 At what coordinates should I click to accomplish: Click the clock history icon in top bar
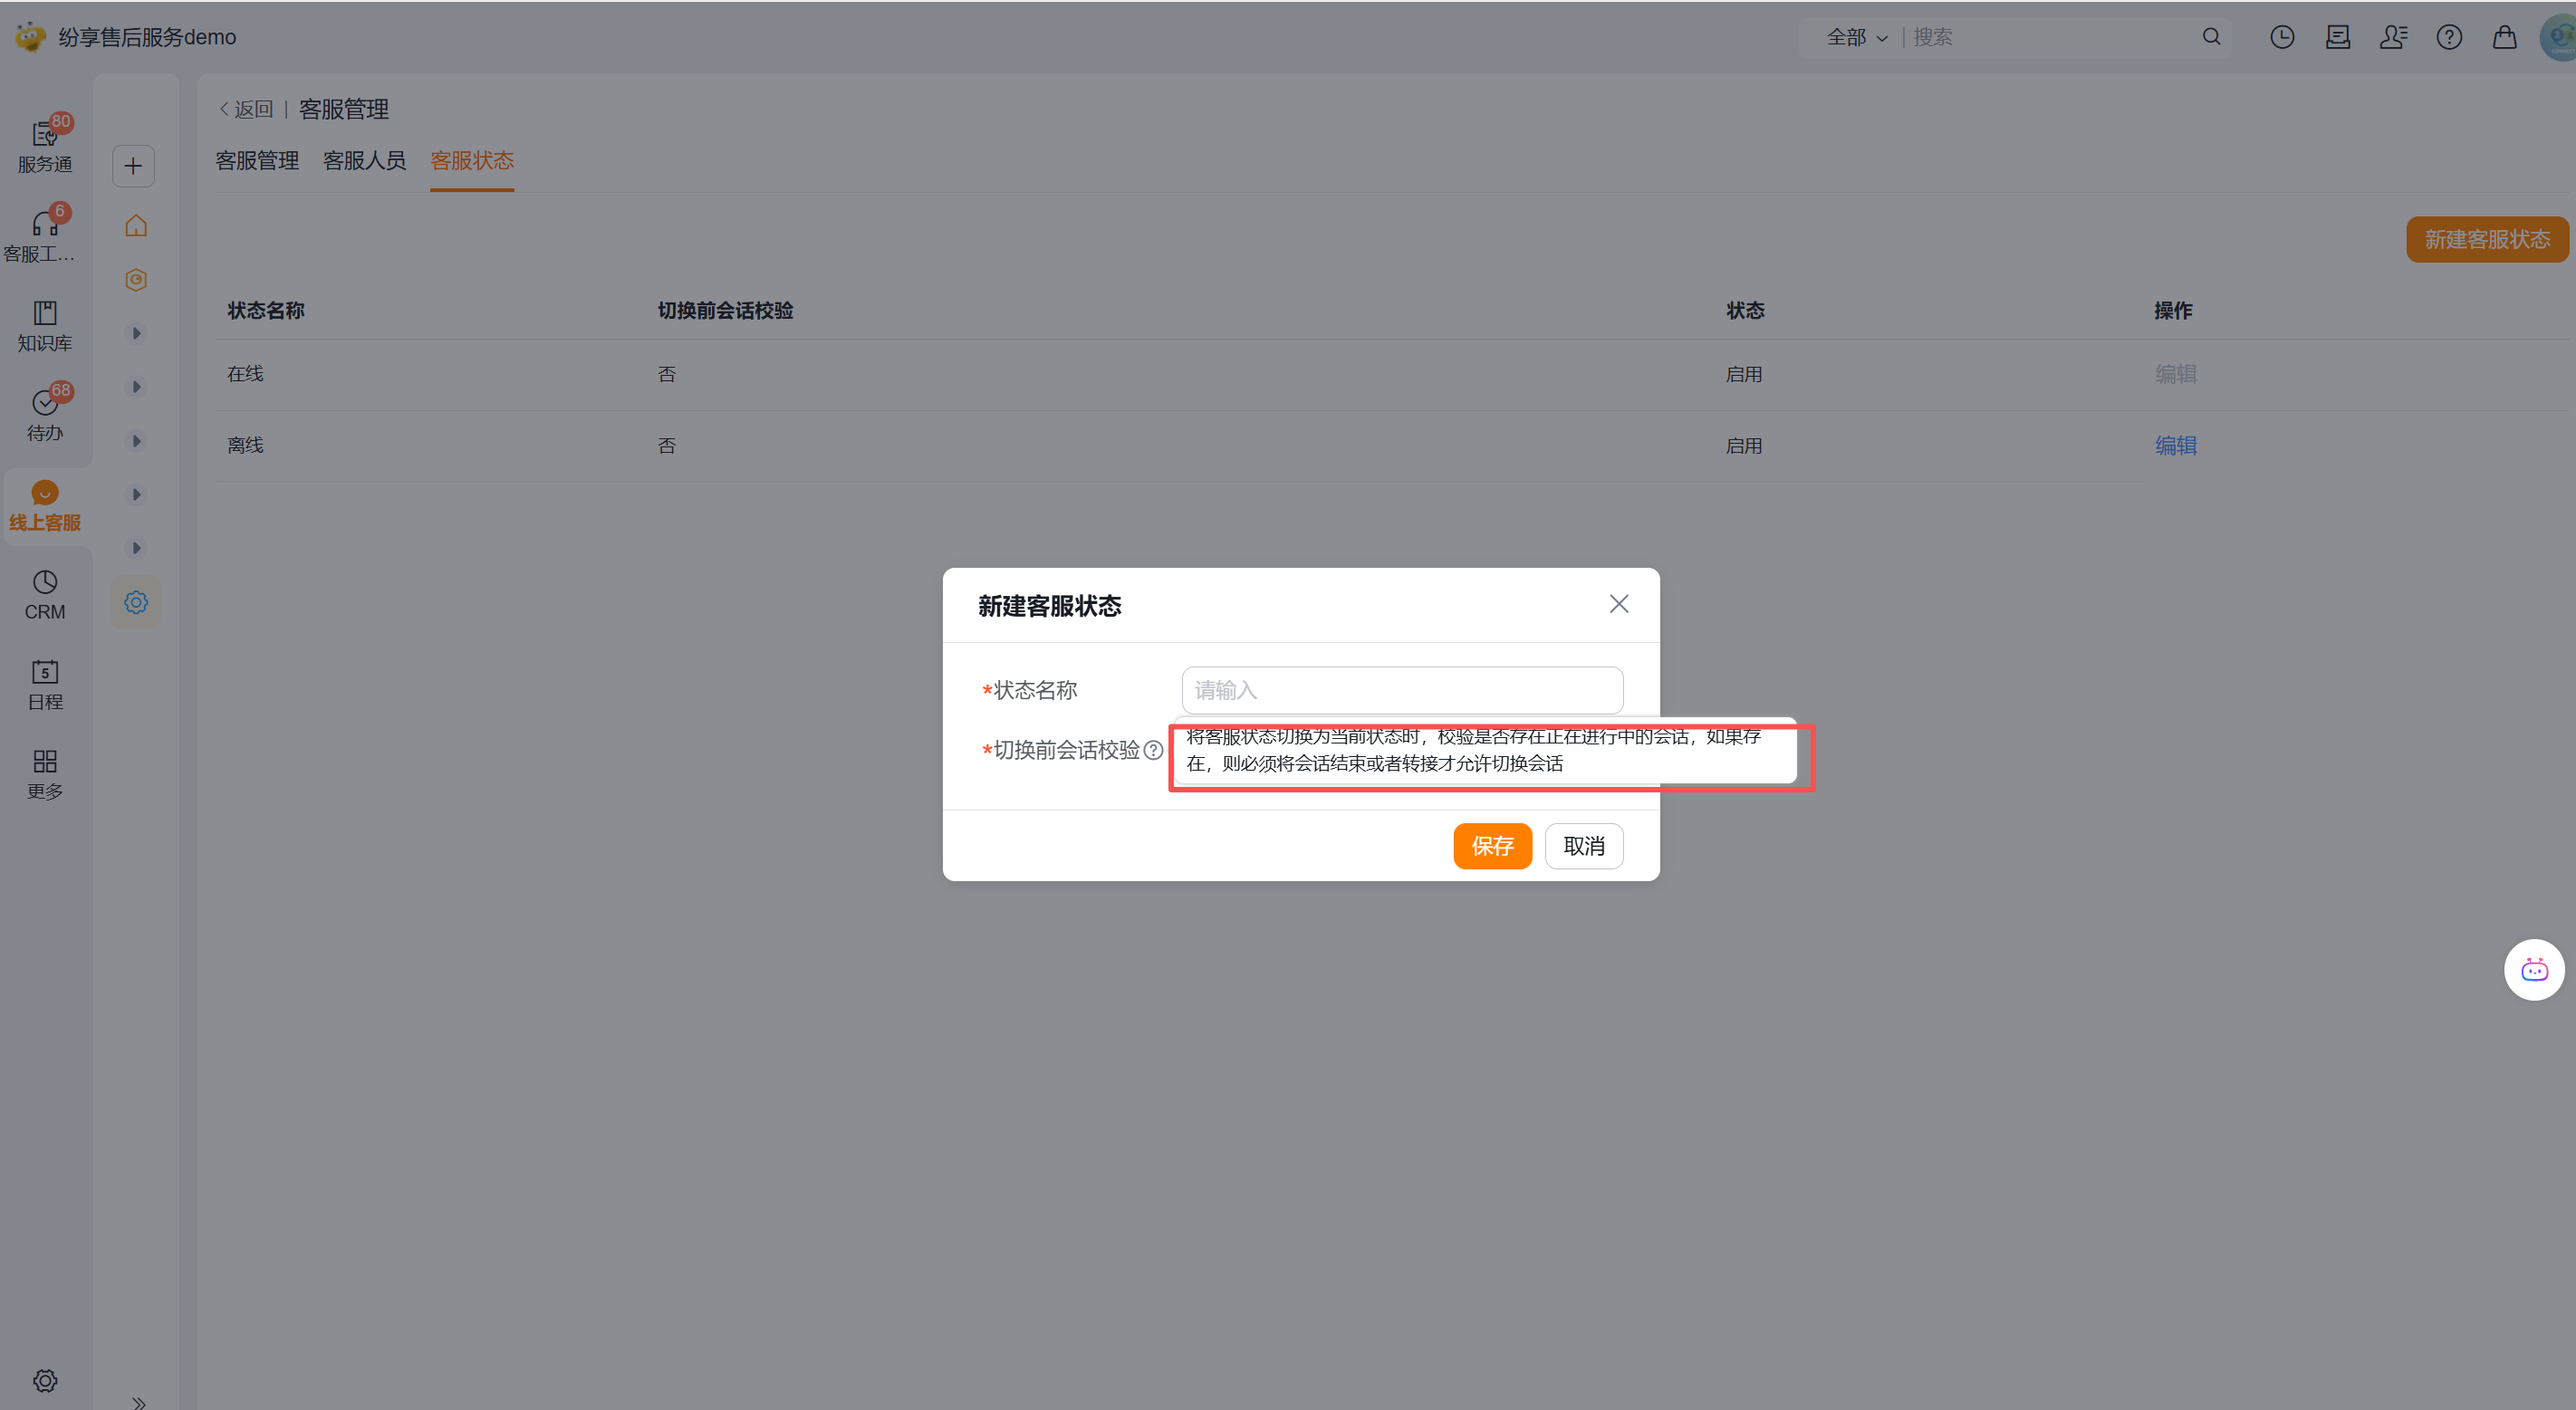point(2281,37)
